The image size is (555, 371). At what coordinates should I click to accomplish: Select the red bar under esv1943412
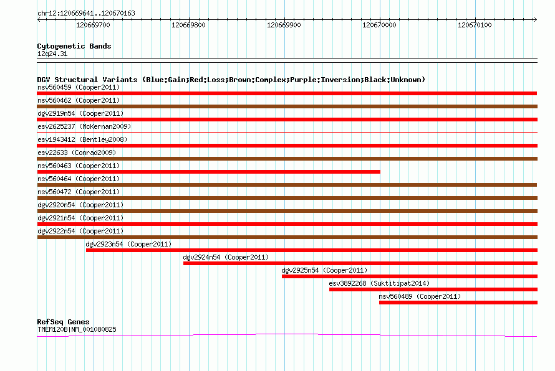point(287,146)
